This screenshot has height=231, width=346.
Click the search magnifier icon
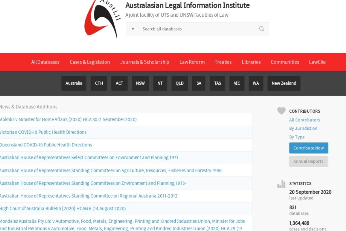click(x=262, y=29)
